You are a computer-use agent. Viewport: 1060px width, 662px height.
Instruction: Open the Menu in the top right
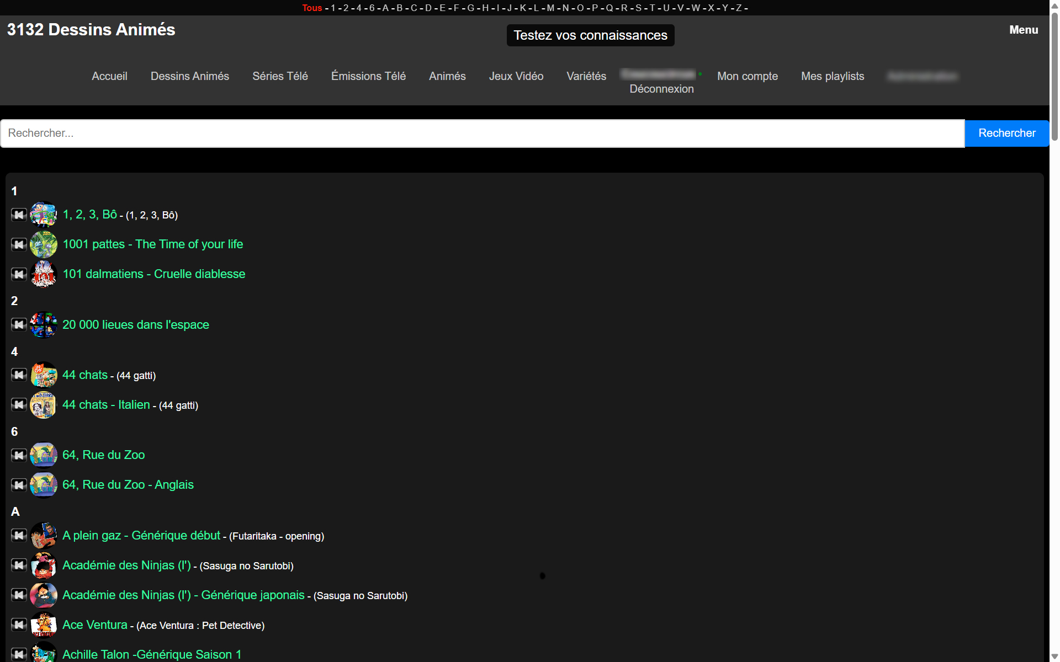click(1023, 30)
